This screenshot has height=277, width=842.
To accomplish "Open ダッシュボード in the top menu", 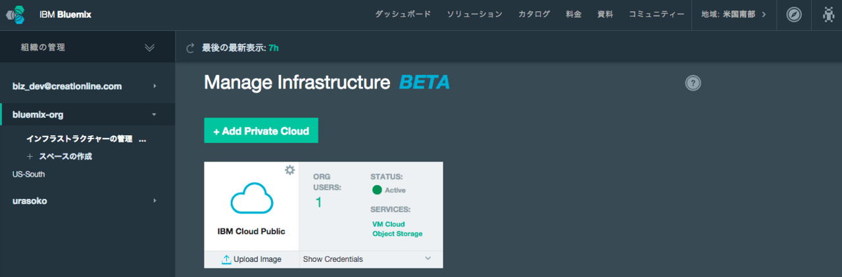I will pyautogui.click(x=403, y=14).
